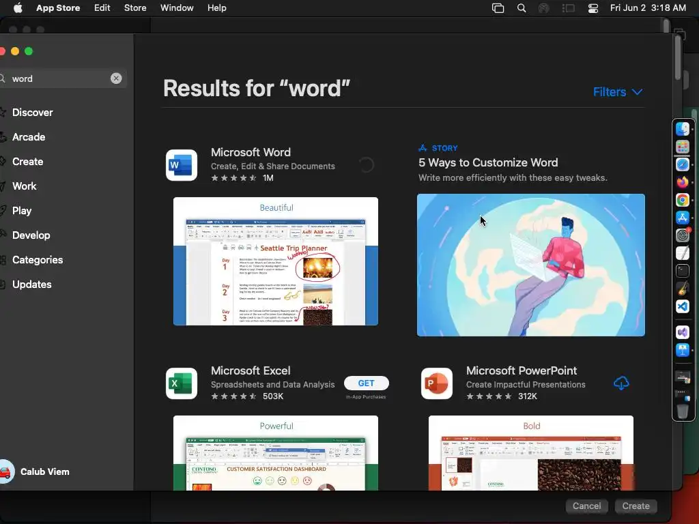Click the Word star rating 1M
Image resolution: width=699 pixels, height=524 pixels.
coord(242,178)
